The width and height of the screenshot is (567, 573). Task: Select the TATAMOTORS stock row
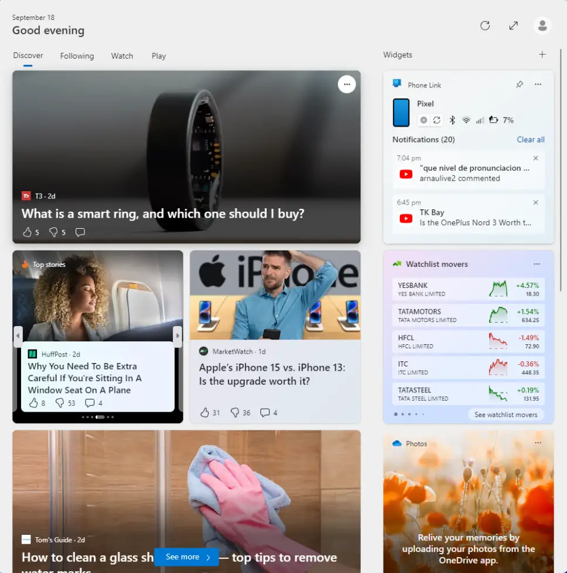coord(468,316)
